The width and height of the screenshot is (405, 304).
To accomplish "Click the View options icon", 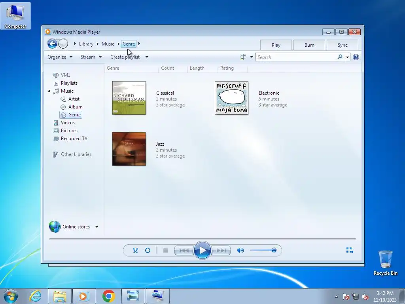I will (x=243, y=57).
